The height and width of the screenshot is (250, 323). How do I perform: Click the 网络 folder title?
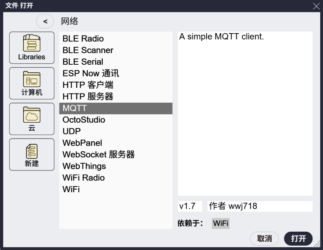point(69,21)
